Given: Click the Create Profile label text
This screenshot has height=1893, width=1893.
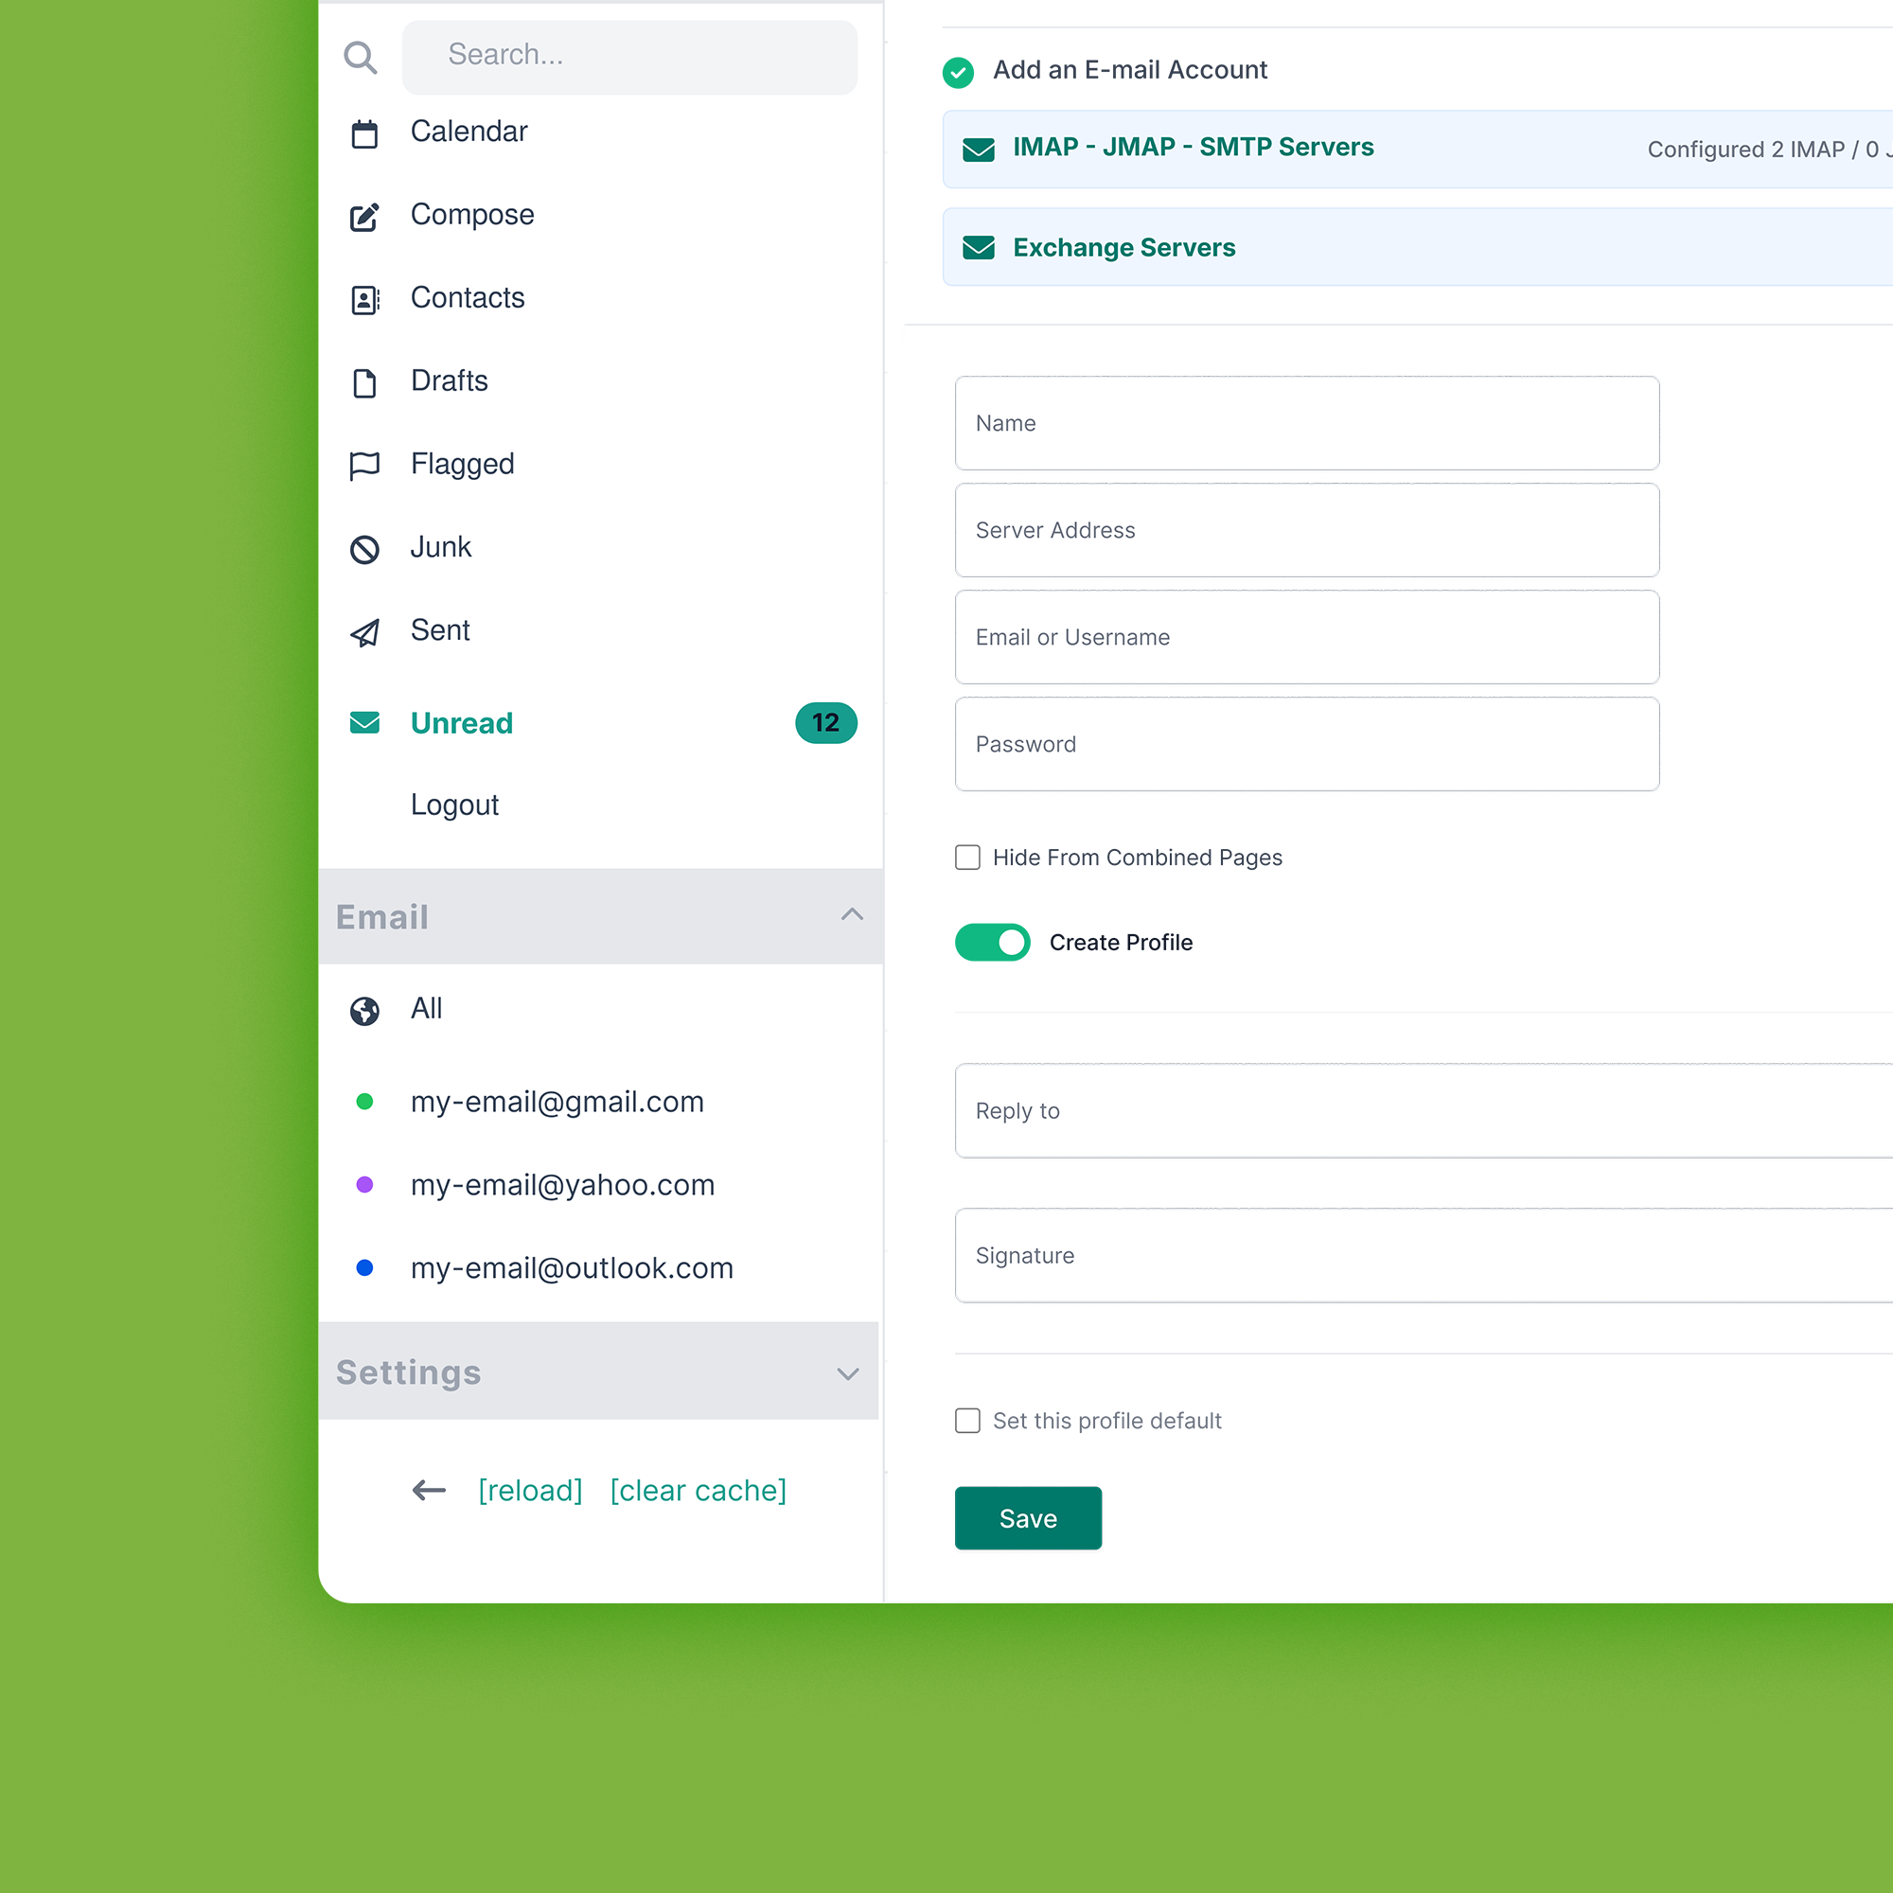Looking at the screenshot, I should click(1121, 943).
